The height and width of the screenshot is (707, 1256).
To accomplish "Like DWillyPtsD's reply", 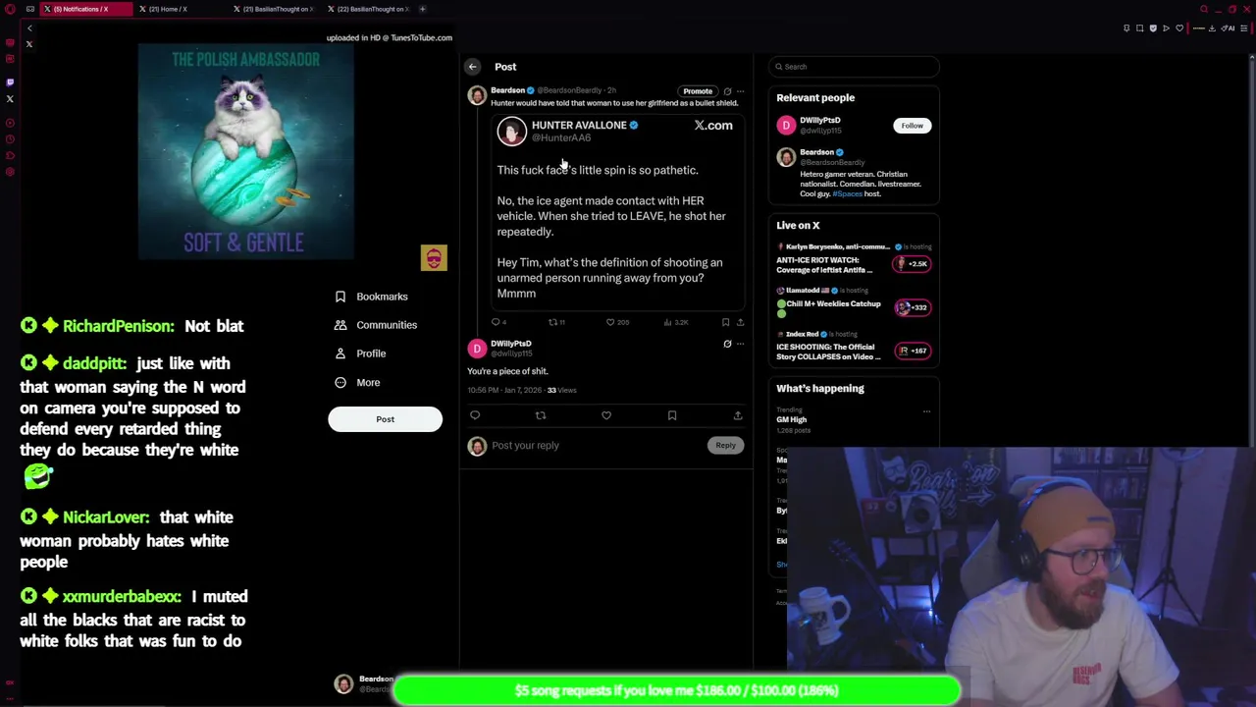I will pyautogui.click(x=606, y=415).
